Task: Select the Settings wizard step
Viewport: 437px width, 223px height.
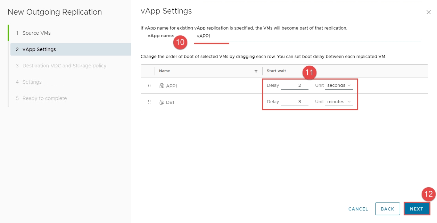Action: coord(32,82)
